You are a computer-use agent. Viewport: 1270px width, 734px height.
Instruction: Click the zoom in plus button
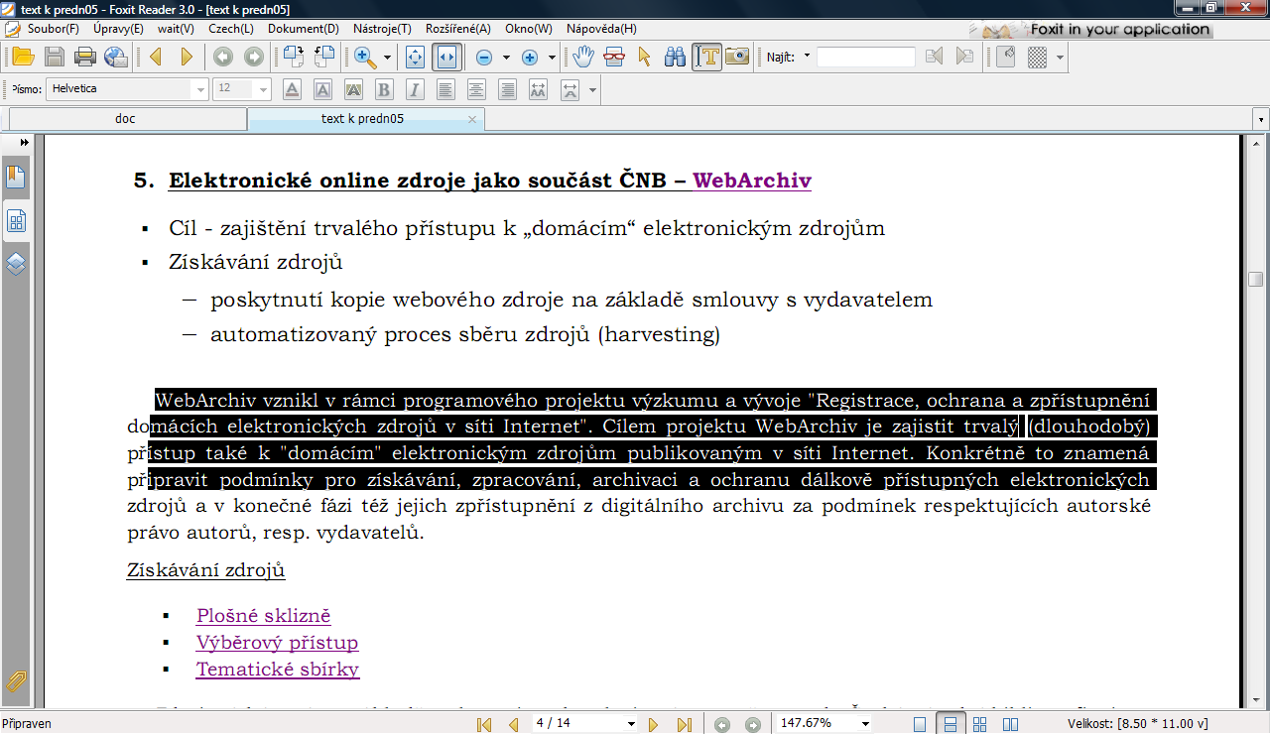[x=530, y=58]
